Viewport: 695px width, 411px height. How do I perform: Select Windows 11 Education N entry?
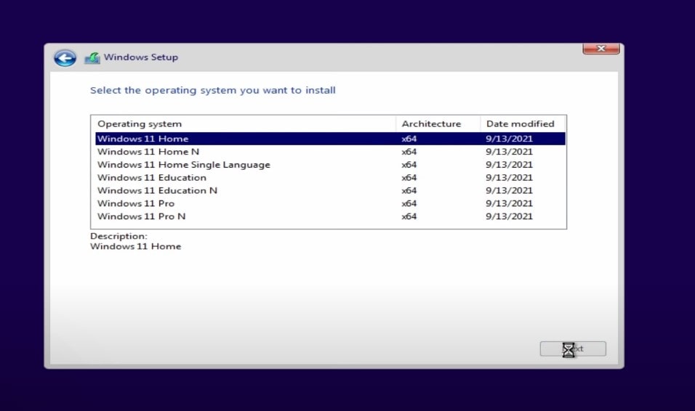157,191
